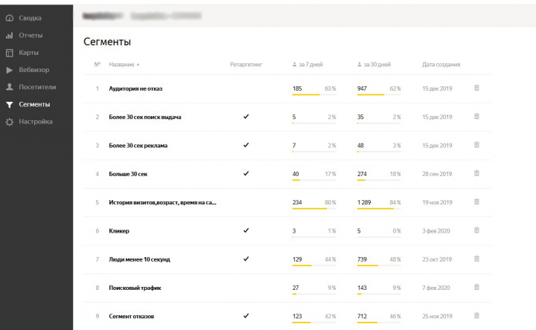Screen dimensions: 536x330
Task: Open the Люди менее 10 секунд segment
Action: click(139, 259)
